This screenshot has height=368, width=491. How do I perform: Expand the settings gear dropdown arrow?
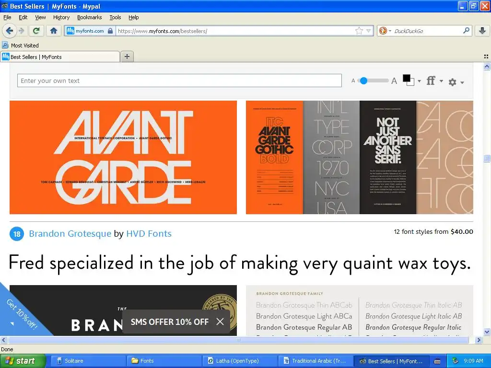pyautogui.click(x=462, y=82)
